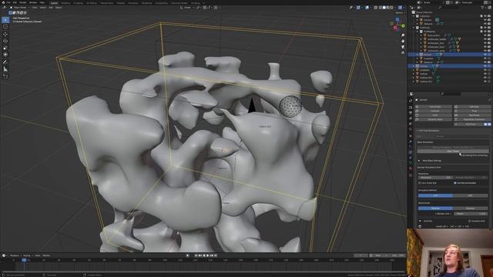Select the Transform tool

pyautogui.click(x=5, y=55)
